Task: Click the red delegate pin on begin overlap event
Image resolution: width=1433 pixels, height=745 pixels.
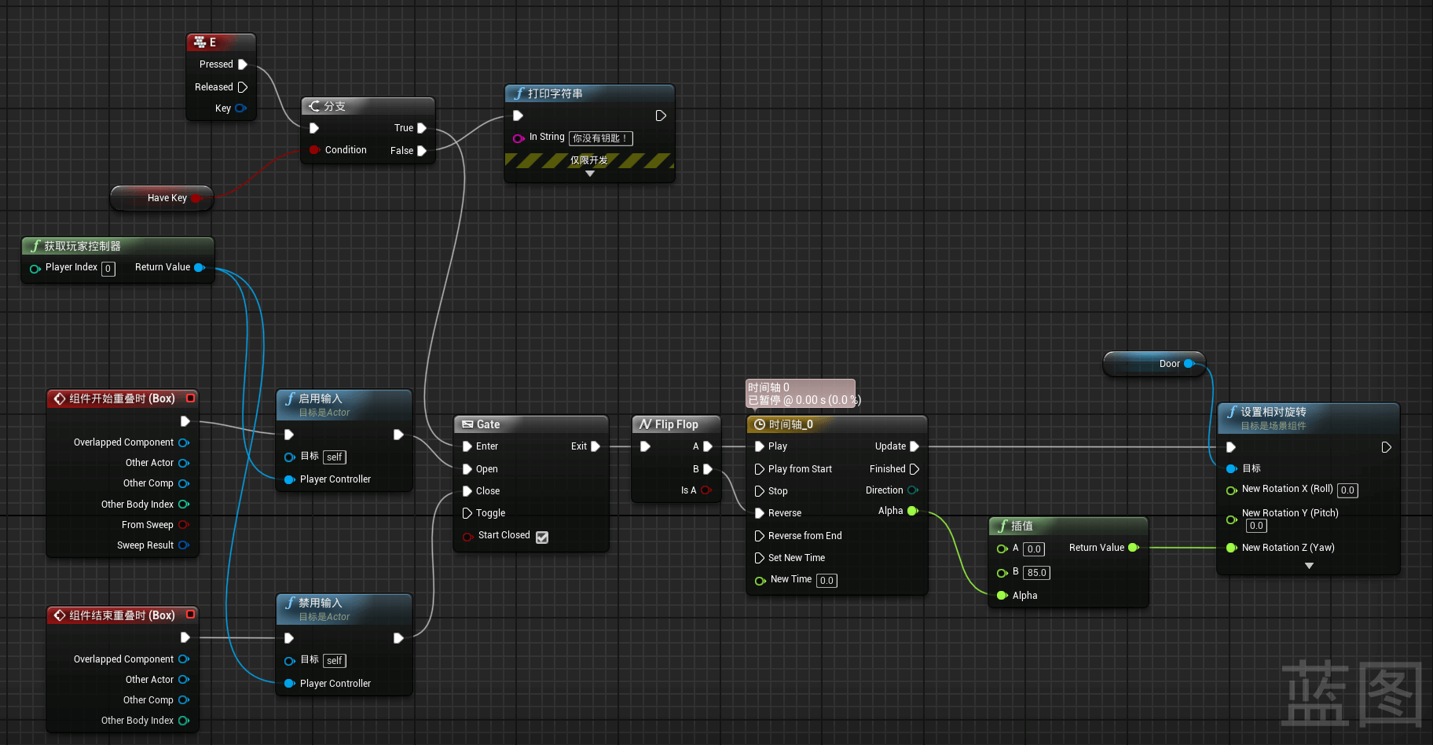Action: (190, 398)
